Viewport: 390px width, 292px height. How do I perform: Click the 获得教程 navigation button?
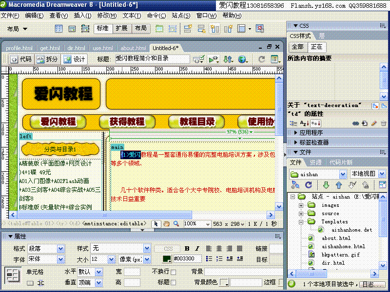point(127,122)
